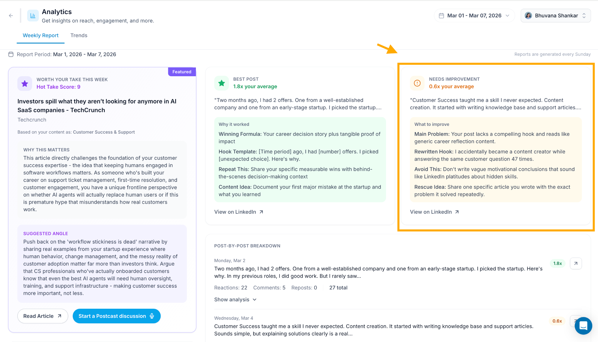Click the Featured badge on the article card
Image resolution: width=598 pixels, height=342 pixels.
tap(182, 72)
